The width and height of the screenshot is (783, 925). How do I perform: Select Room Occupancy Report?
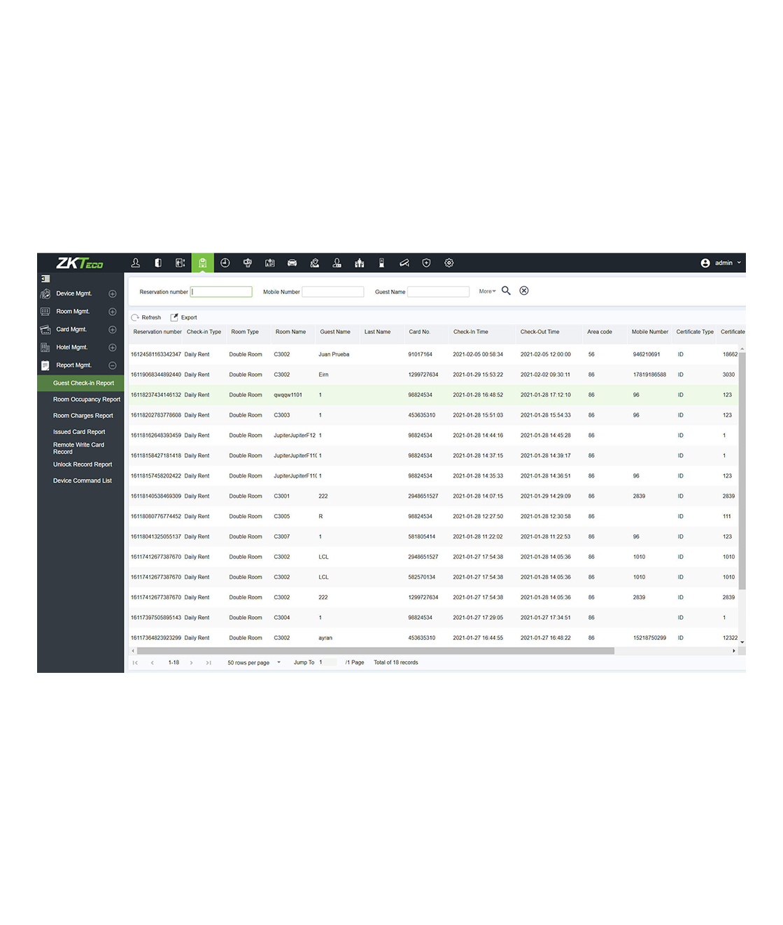87,399
